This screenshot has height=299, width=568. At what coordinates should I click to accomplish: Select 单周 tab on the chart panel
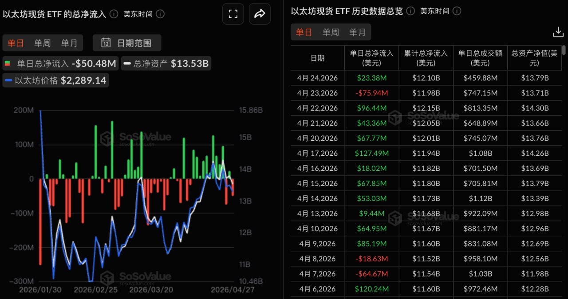point(43,43)
